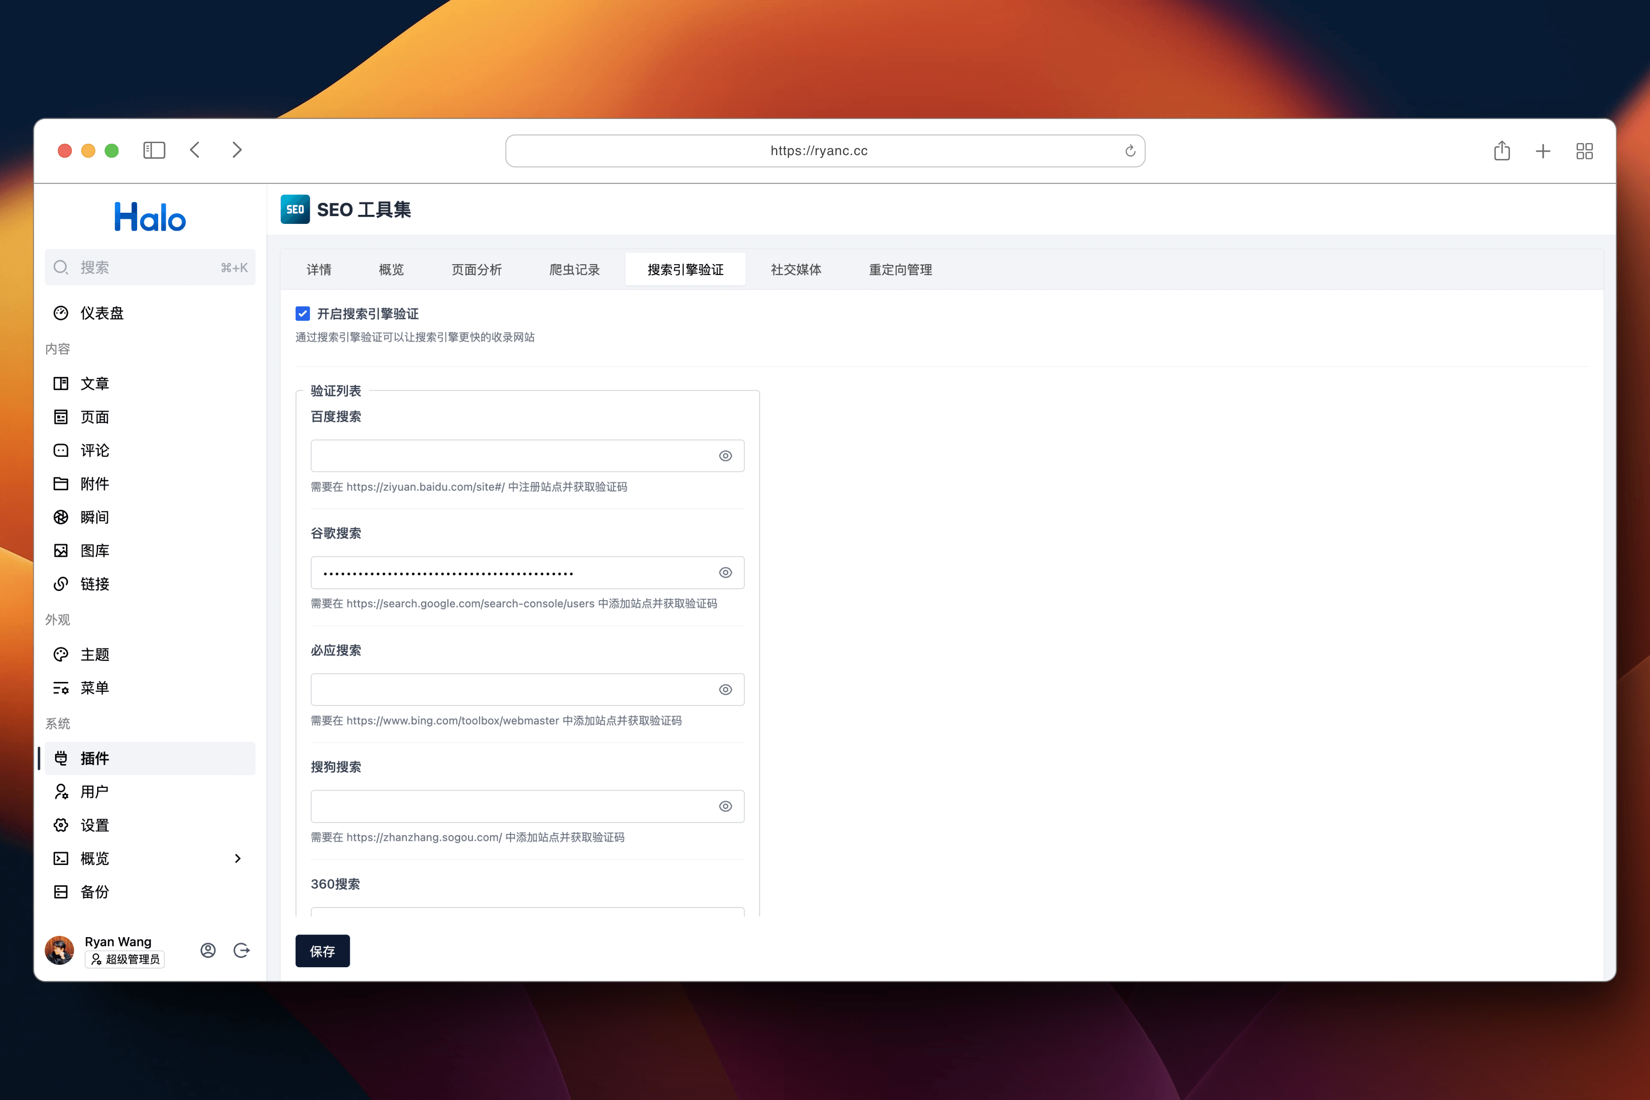Show the tab overview grid icon
Screen dimensions: 1650x1100
point(1584,151)
